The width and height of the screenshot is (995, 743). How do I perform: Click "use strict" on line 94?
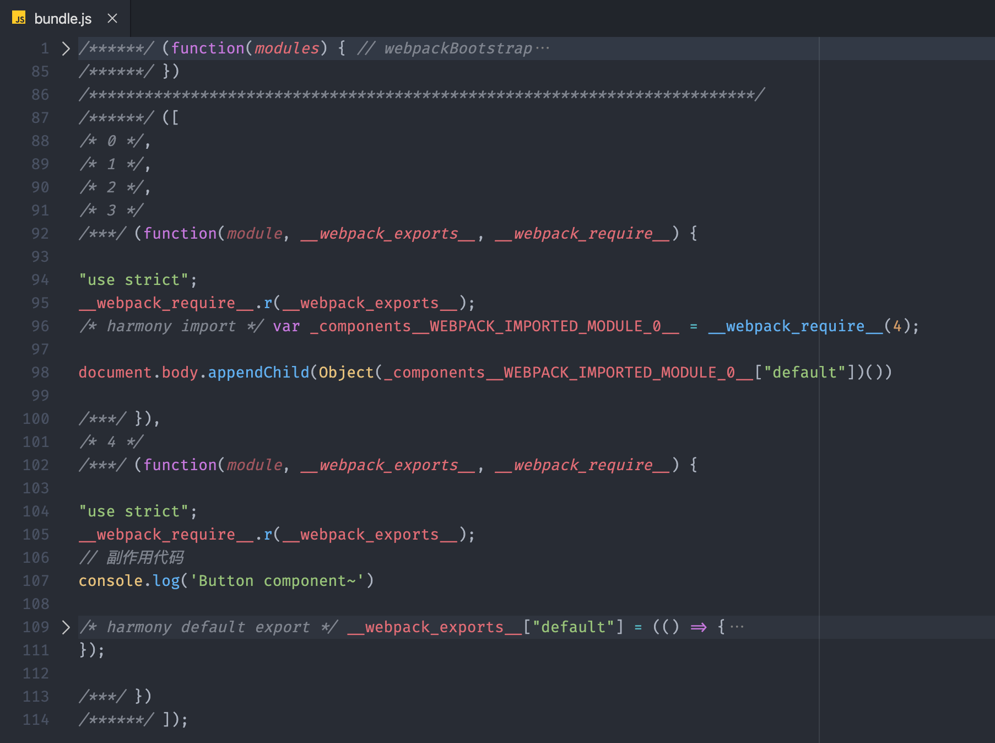tap(134, 280)
